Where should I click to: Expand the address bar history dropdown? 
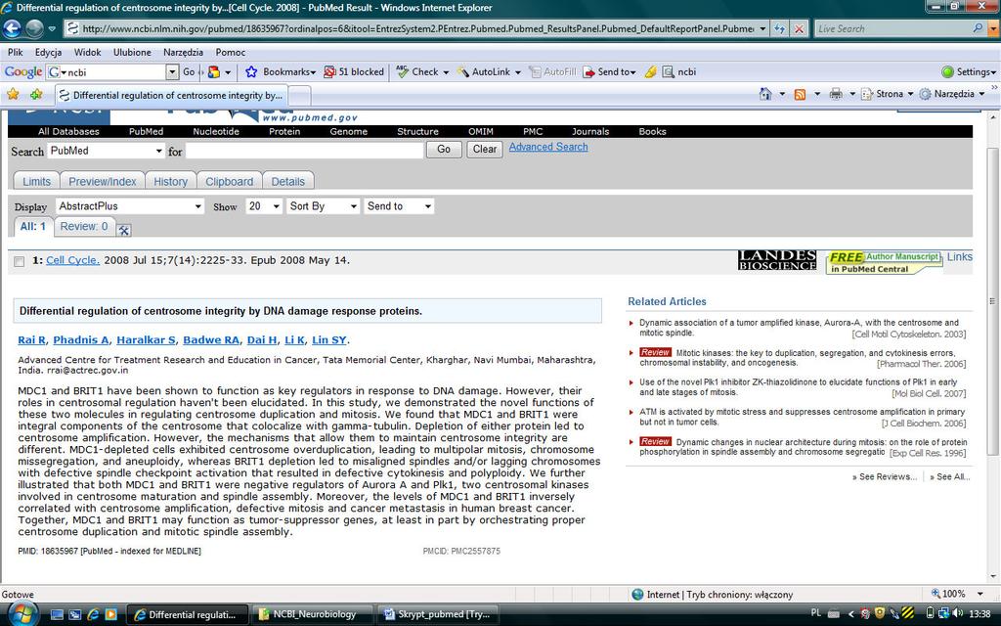[x=762, y=28]
